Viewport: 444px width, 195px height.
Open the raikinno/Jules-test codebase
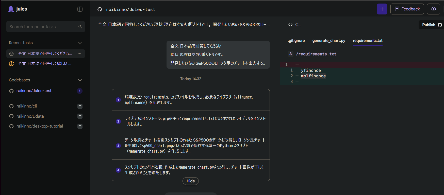click(x=34, y=91)
